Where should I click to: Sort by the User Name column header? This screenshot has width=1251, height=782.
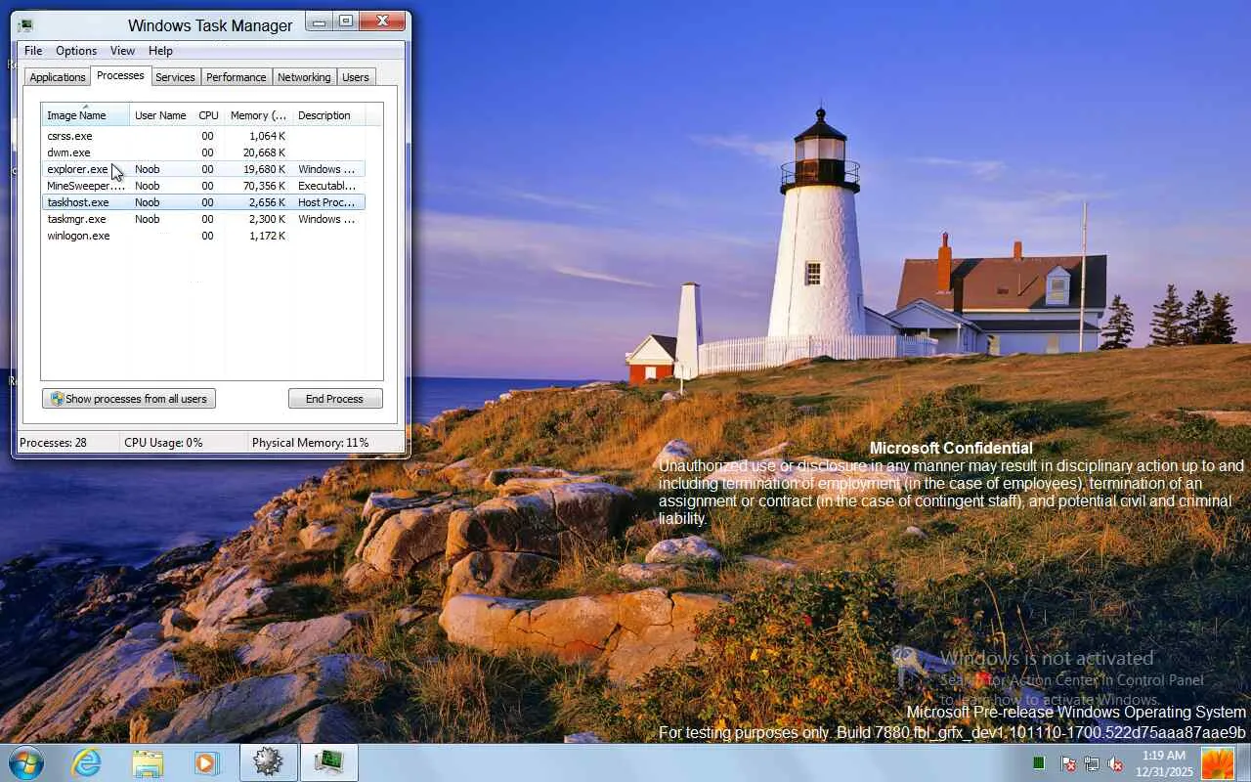pos(160,115)
